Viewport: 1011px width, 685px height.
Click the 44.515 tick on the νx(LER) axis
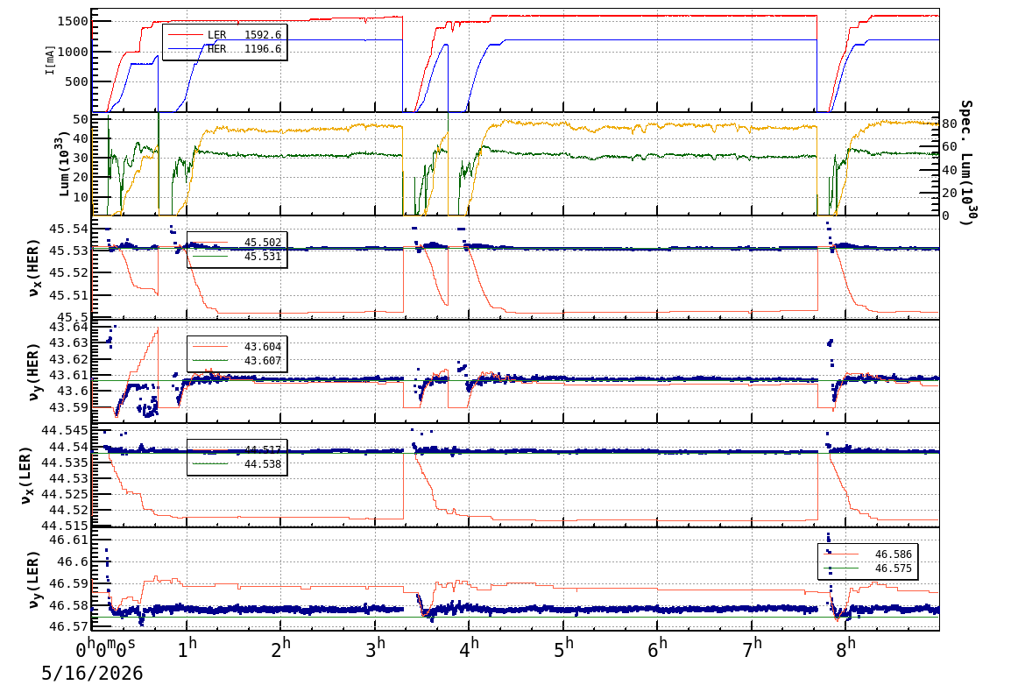tap(65, 526)
